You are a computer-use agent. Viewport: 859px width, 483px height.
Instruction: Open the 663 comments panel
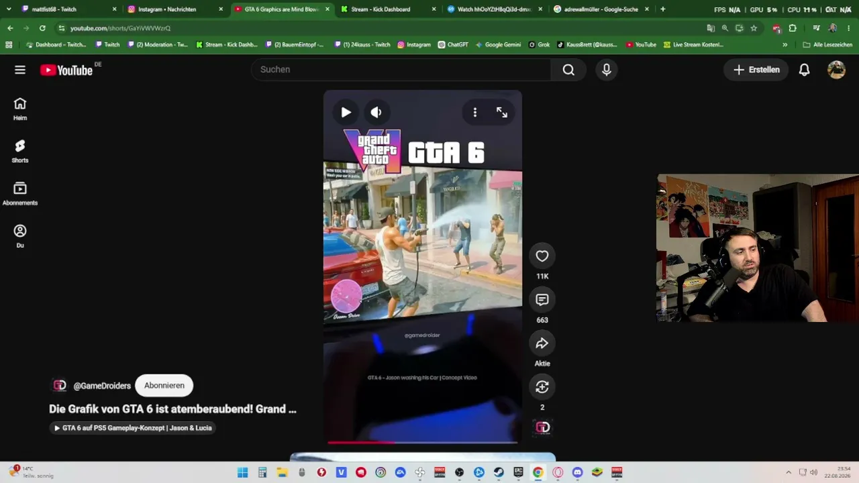(x=542, y=299)
